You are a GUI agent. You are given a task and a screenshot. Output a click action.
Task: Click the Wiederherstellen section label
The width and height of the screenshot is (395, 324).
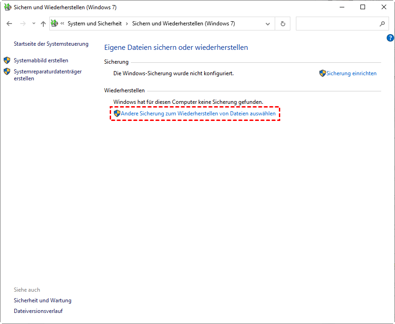[x=124, y=90]
